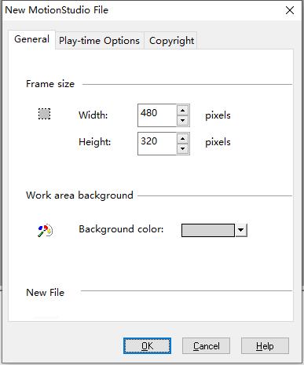
Task: Click into the Width input field
Action: pyautogui.click(x=157, y=115)
